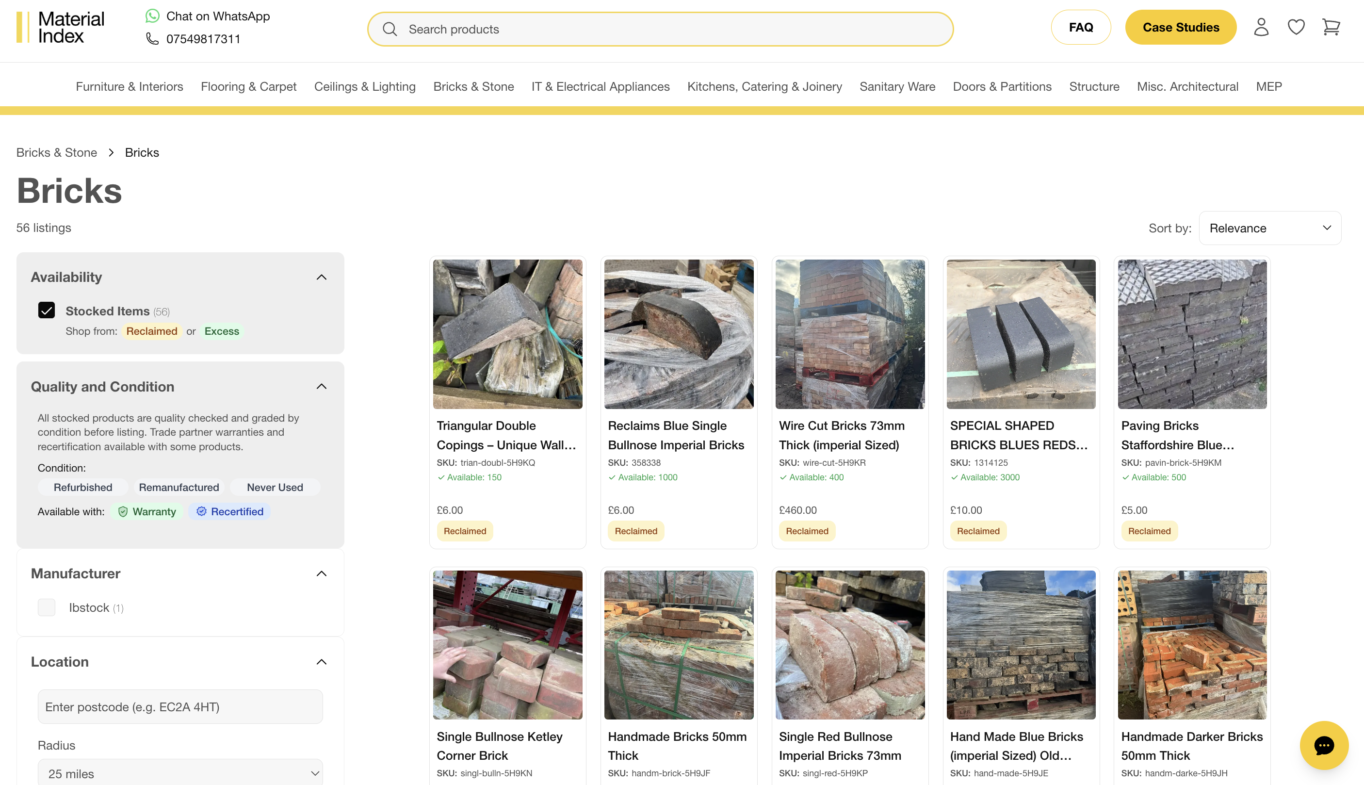Click the WhatsApp chat icon
Viewport: 1364px width, 785px height.
click(x=152, y=16)
